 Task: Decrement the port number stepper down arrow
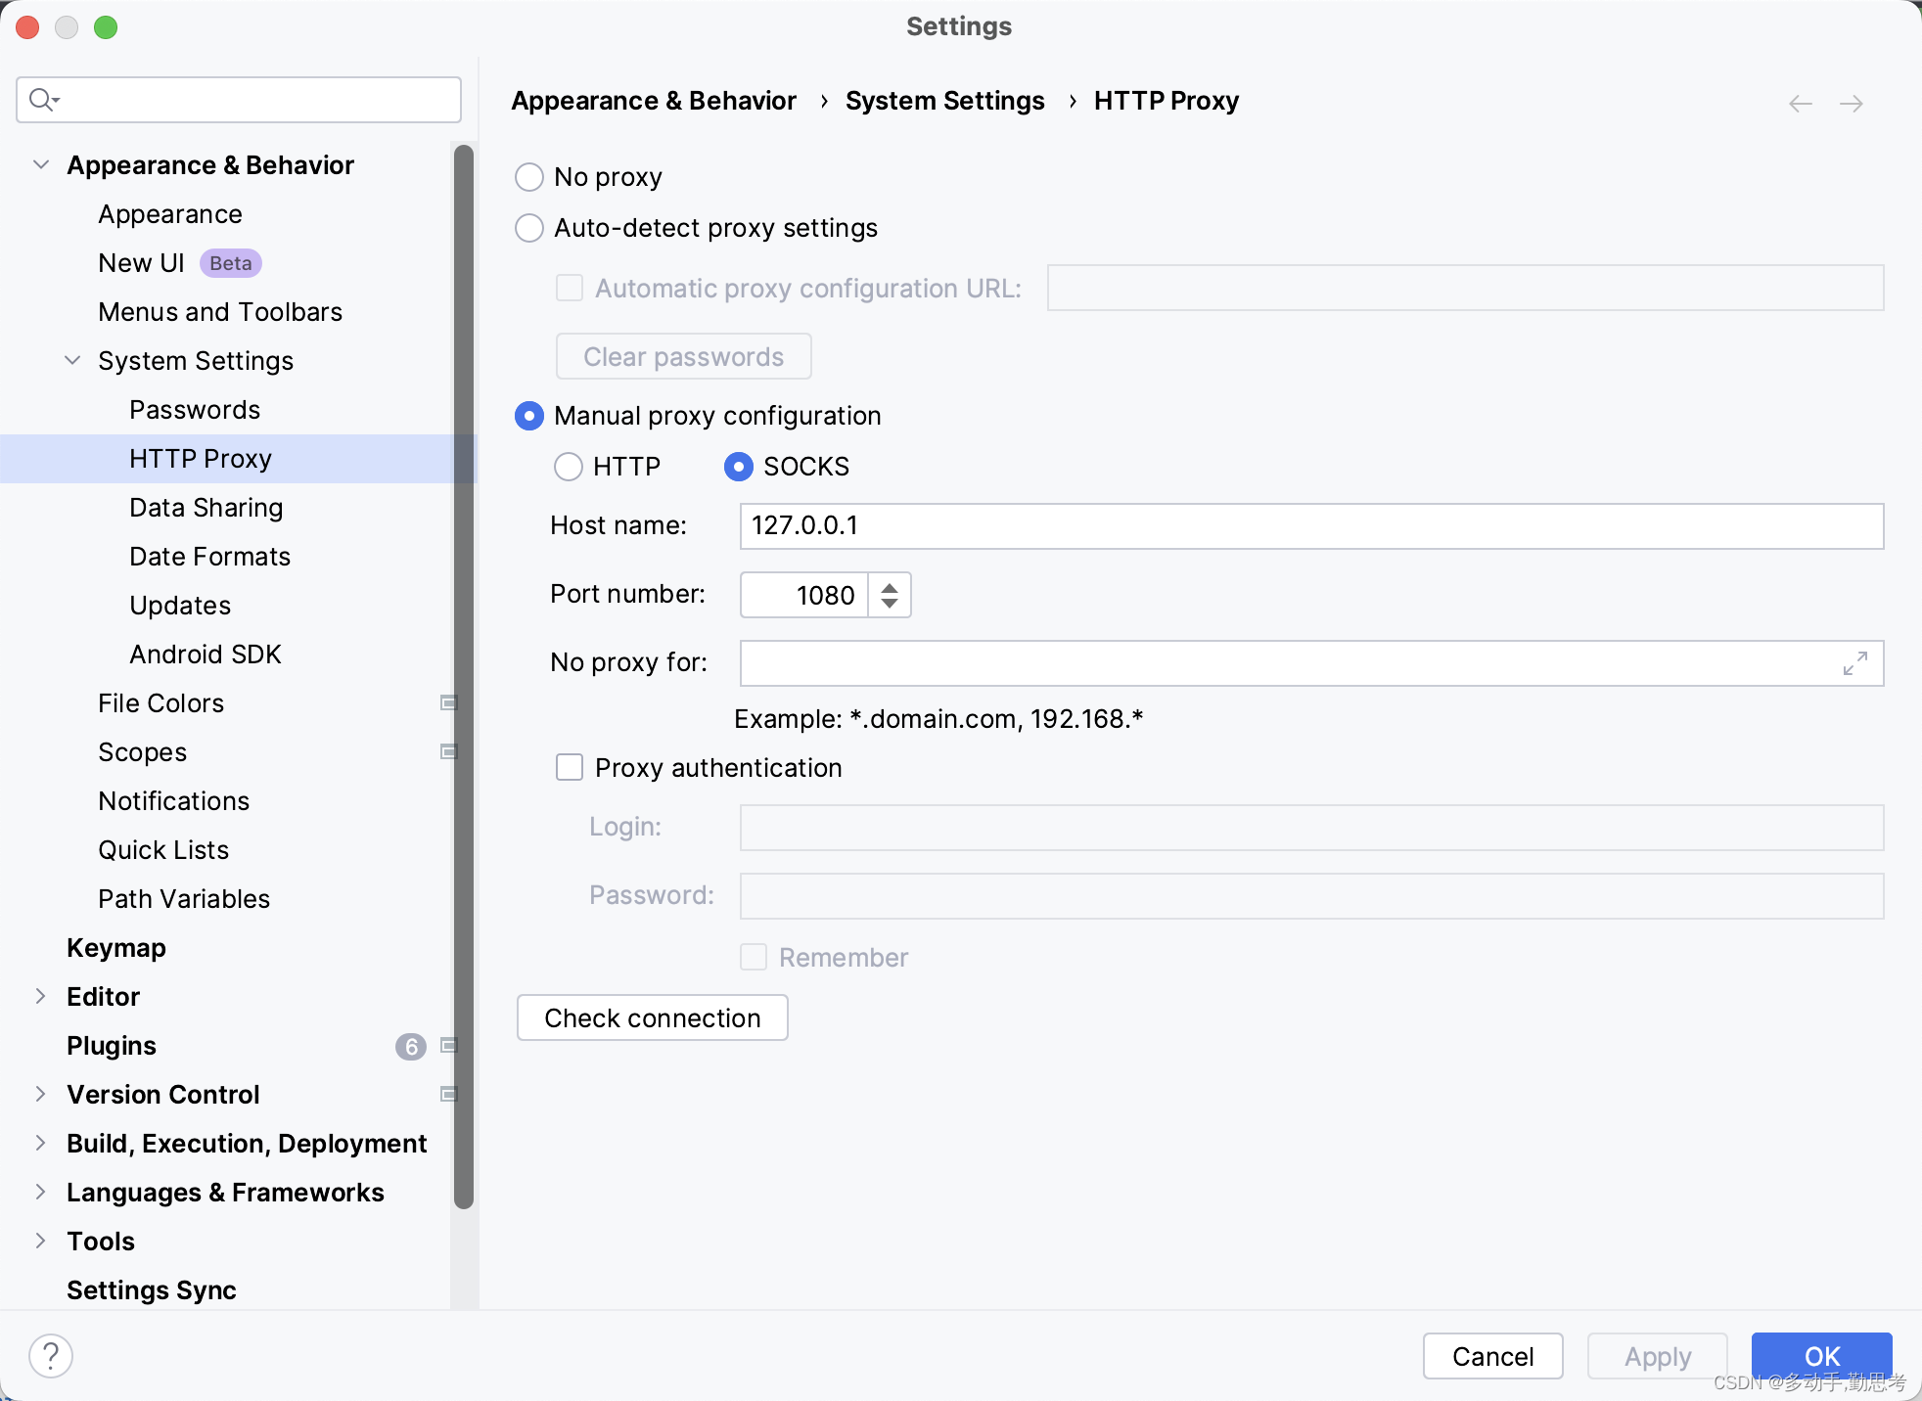point(890,604)
